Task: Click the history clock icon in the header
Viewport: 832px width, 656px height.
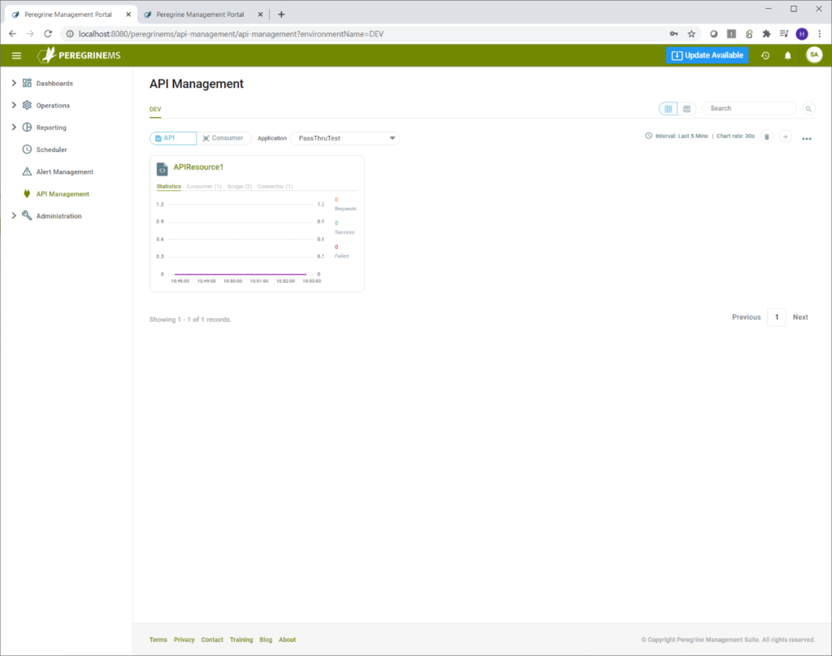Action: pyautogui.click(x=764, y=54)
